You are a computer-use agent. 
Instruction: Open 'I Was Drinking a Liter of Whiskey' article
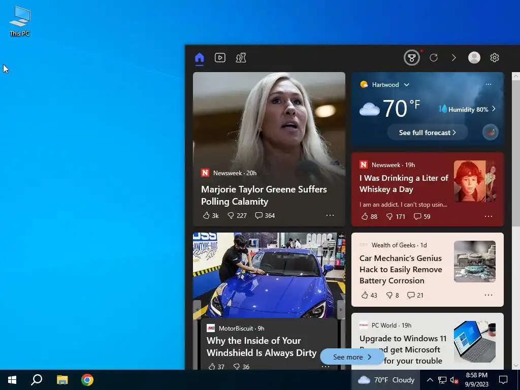404,183
